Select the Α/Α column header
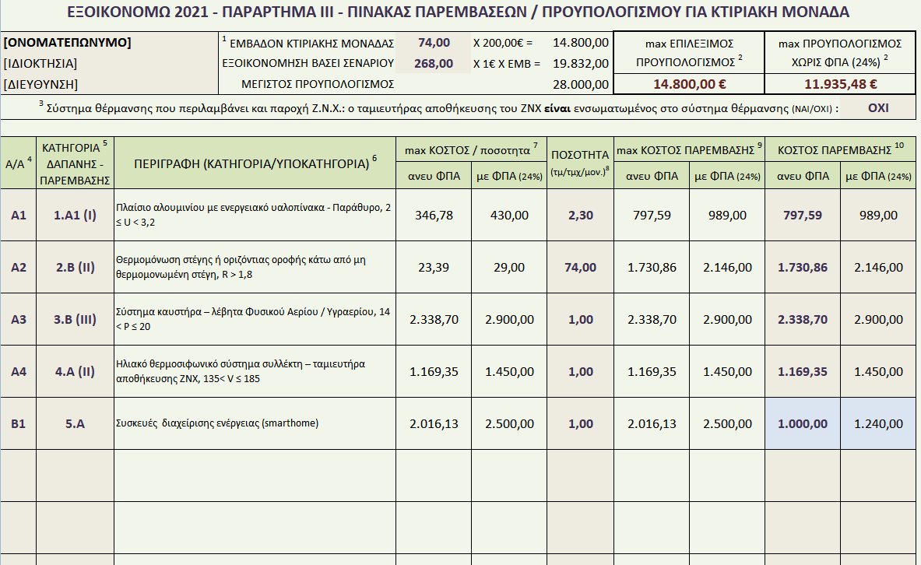This screenshot has height=565, width=921. coord(18,163)
